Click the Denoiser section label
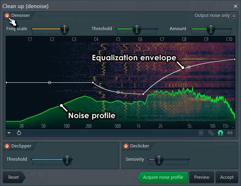The height and width of the screenshot is (186, 241). click(x=21, y=15)
